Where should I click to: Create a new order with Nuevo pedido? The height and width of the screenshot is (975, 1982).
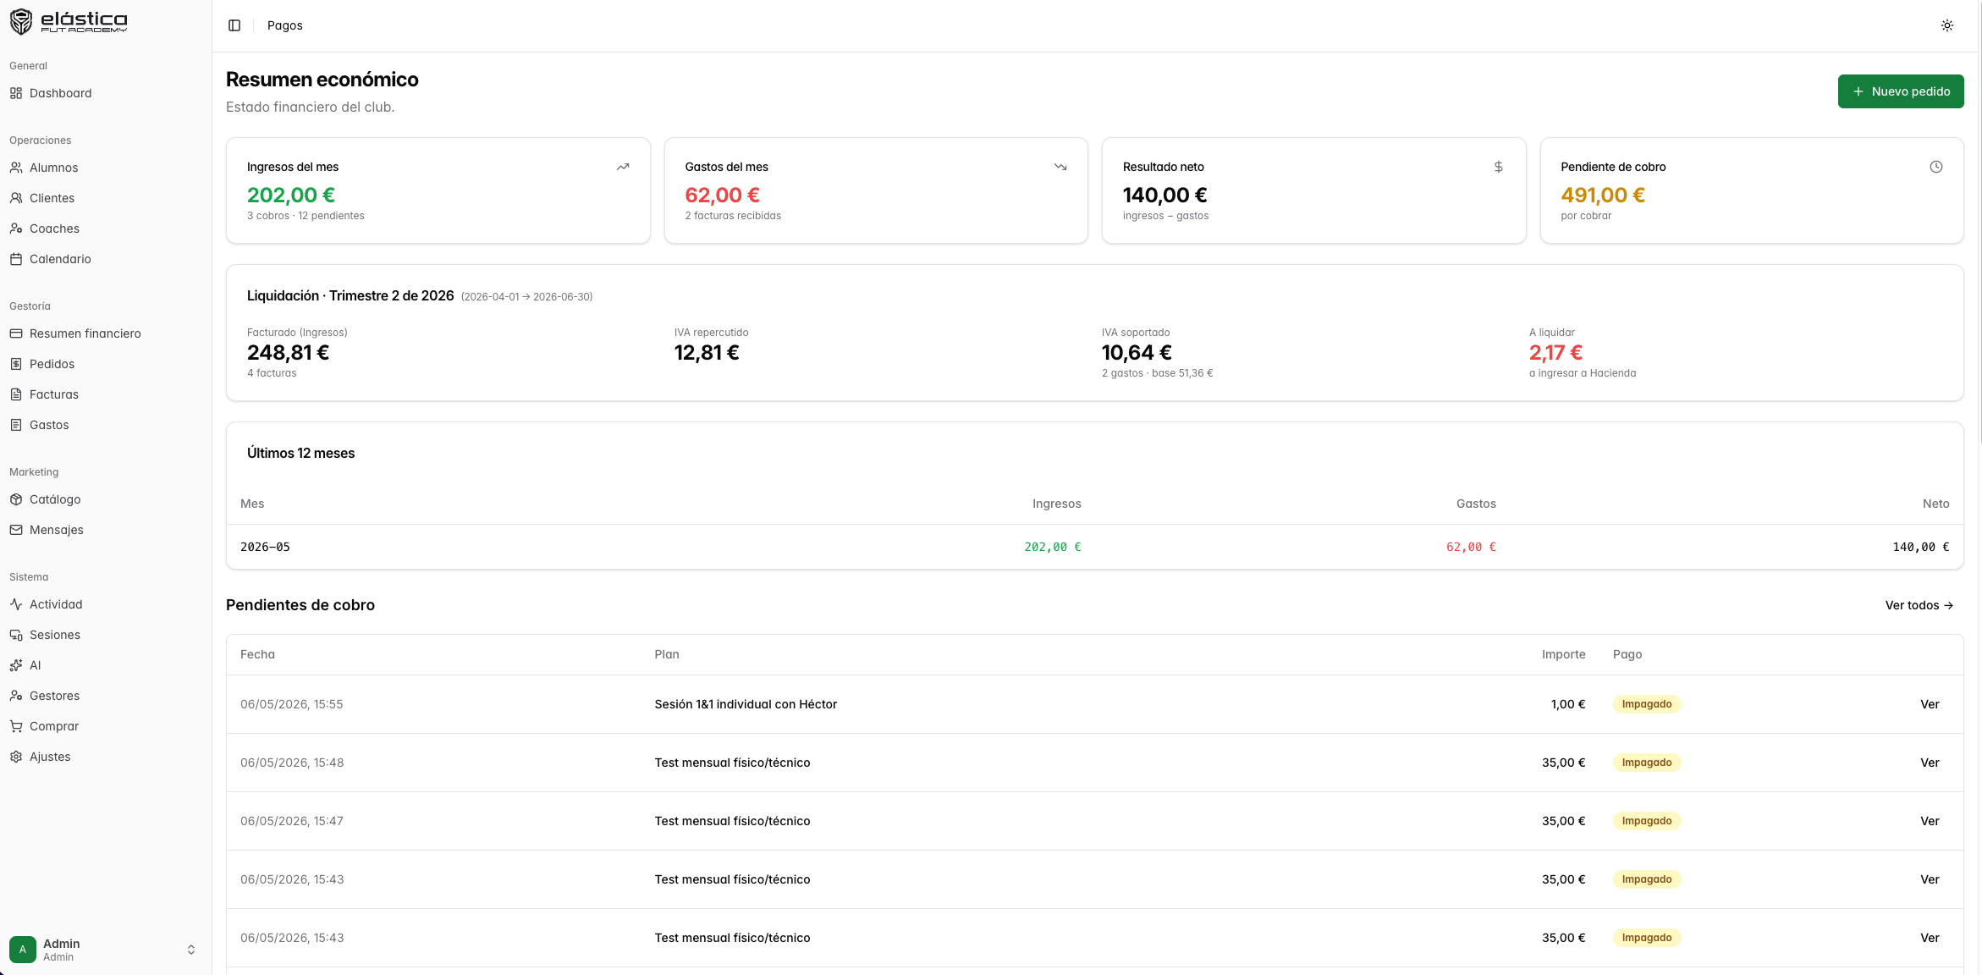[1901, 91]
